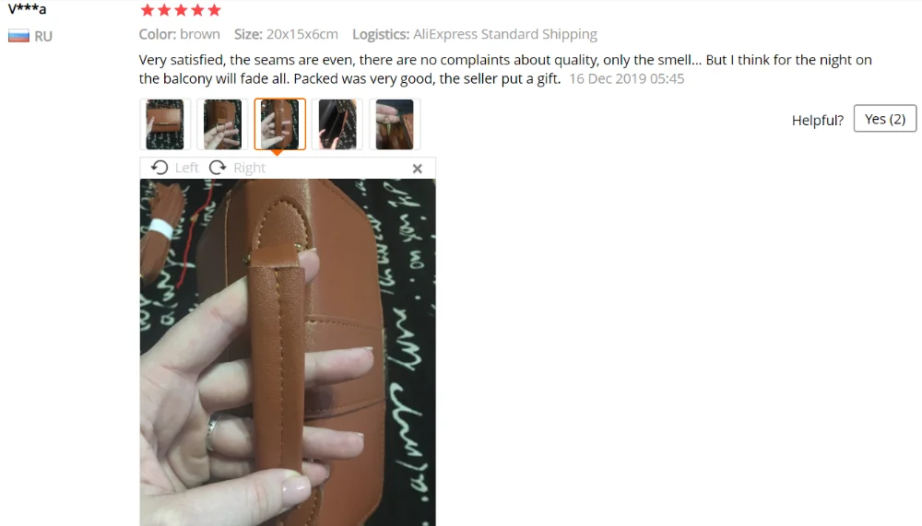This screenshot has width=922, height=526.
Task: Click the 'Left' rotate label
Action: click(186, 168)
